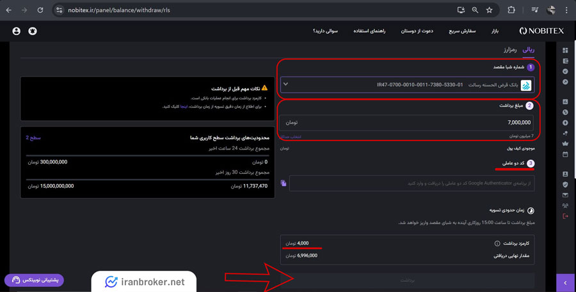The height and width of the screenshot is (292, 576).
Task: Open the سوالی دارید؟ menu item
Action: click(325, 31)
